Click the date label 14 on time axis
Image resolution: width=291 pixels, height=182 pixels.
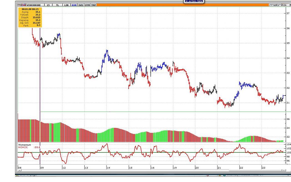(x=108, y=168)
